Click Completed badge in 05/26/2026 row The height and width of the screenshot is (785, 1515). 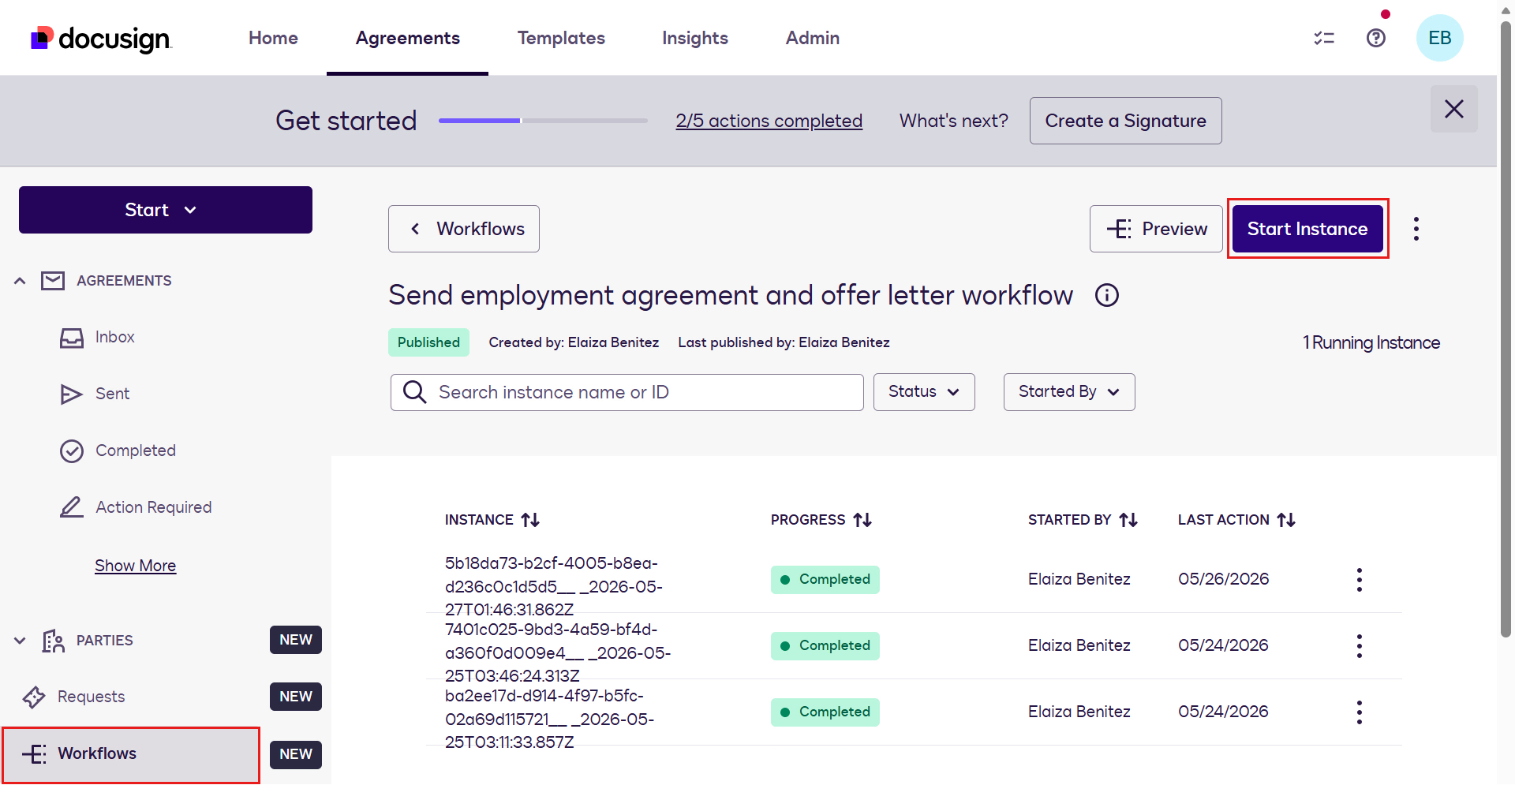coord(825,579)
